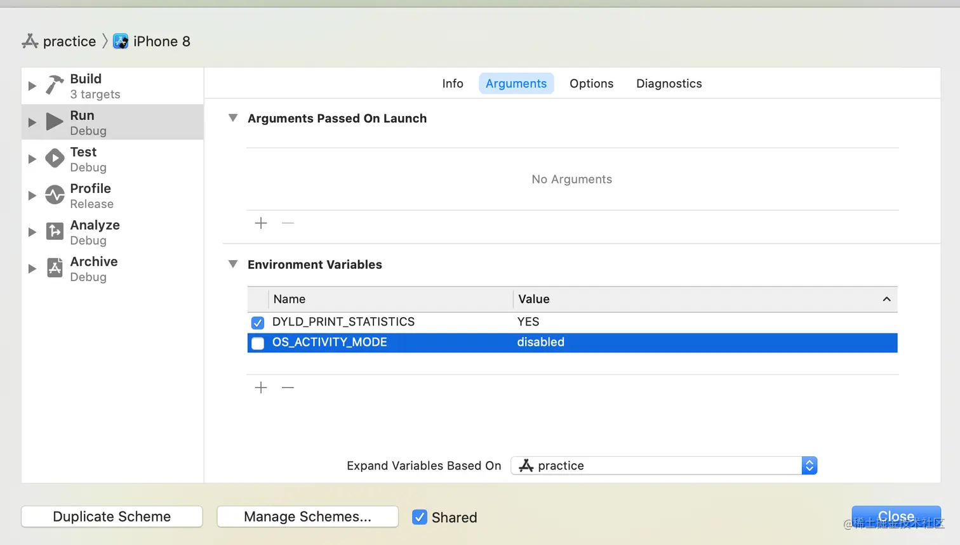960x545 pixels.
Task: Remove launch argument with minus button
Action: pos(288,223)
